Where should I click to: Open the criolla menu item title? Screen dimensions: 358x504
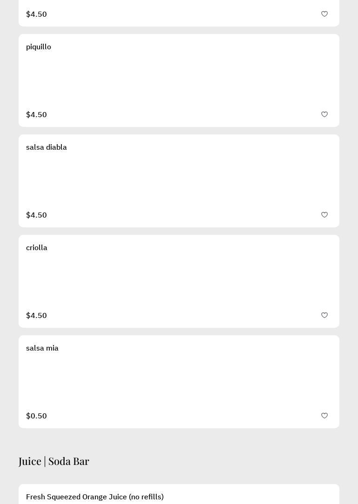pos(37,248)
